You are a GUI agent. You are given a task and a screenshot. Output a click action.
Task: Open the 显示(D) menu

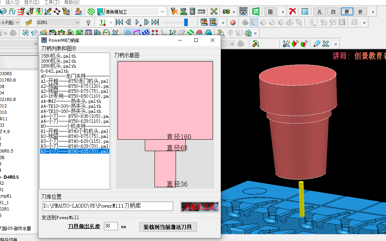coord(32,2)
